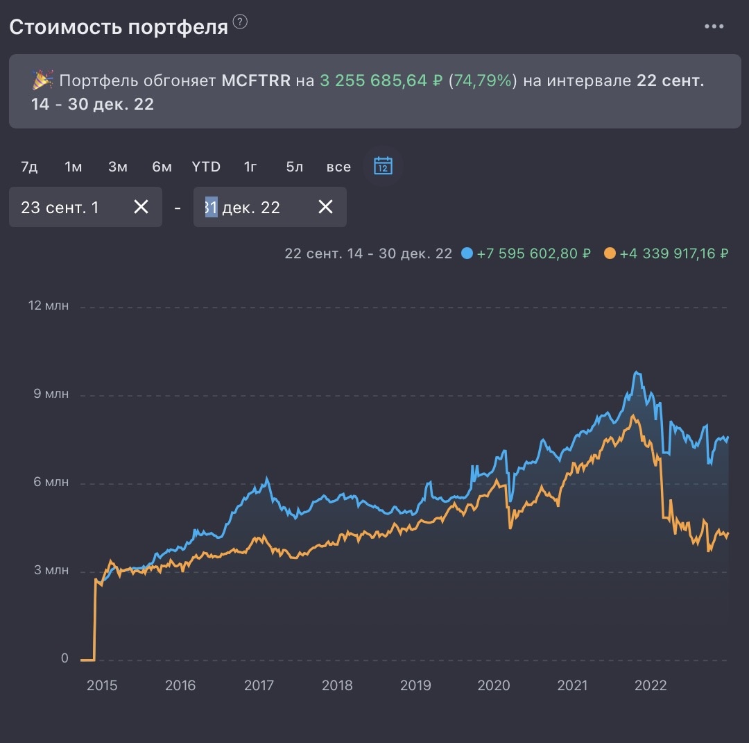The width and height of the screenshot is (749, 743).
Task: Clear the end date with its X icon
Action: 325,206
